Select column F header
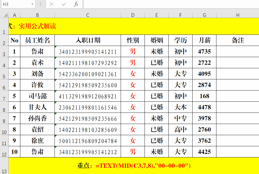Viewport: 259px width, 174px height. point(180,15)
